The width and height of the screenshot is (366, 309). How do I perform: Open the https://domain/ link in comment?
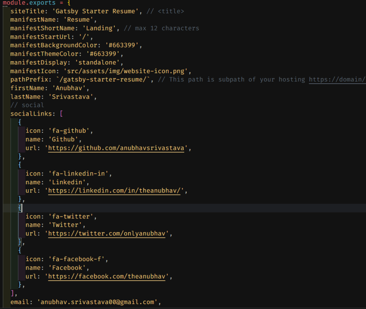point(337,79)
